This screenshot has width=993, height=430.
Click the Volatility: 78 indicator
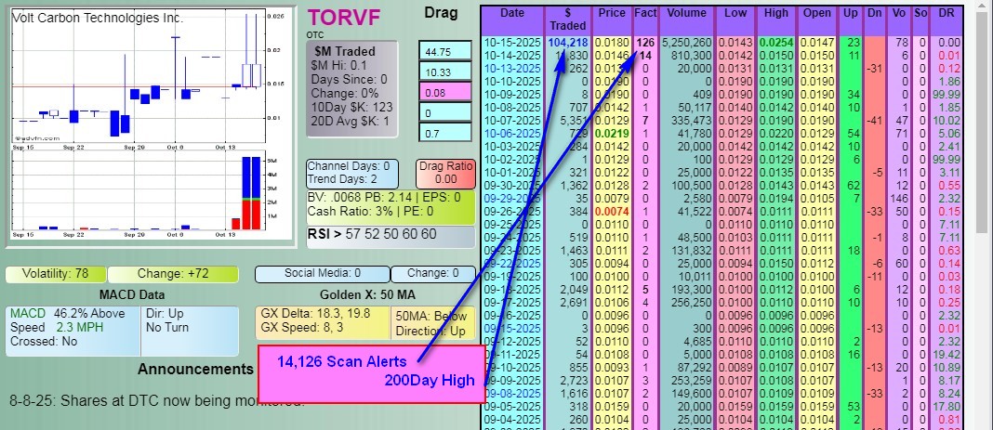pyautogui.click(x=56, y=274)
